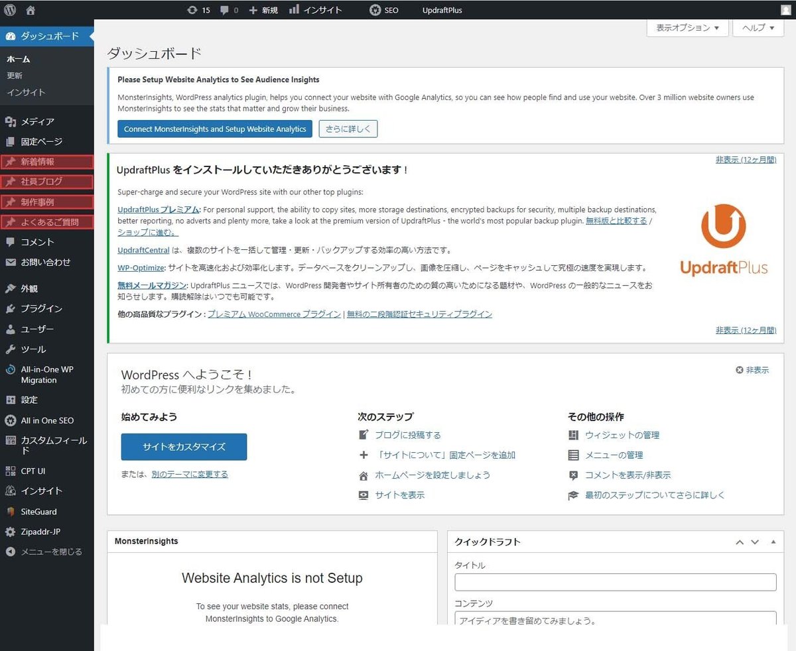This screenshot has height=651, width=796.
Task: Click the UpdraftPlus logo image
Action: [x=724, y=240]
